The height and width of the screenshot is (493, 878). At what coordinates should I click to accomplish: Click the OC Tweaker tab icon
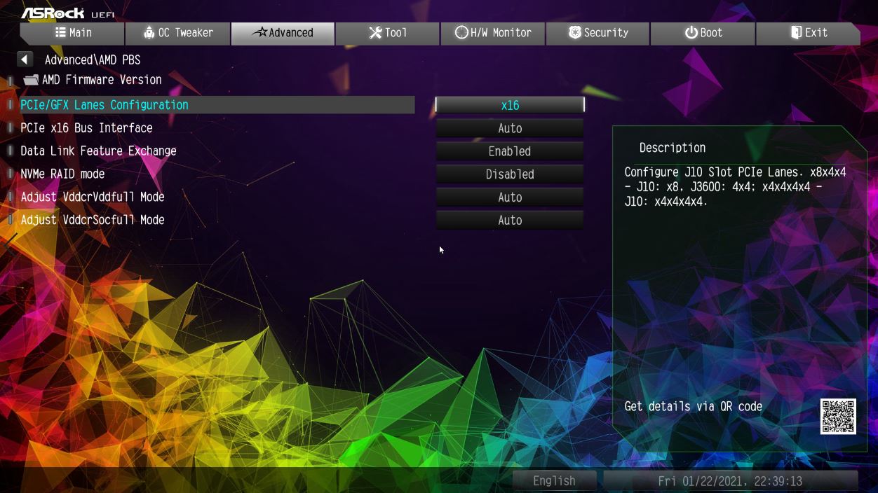pos(149,32)
